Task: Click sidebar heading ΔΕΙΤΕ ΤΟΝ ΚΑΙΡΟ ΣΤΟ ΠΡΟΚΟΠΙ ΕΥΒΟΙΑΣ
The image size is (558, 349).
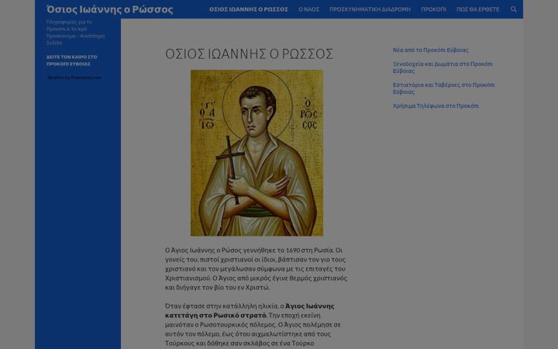Action: click(x=71, y=60)
